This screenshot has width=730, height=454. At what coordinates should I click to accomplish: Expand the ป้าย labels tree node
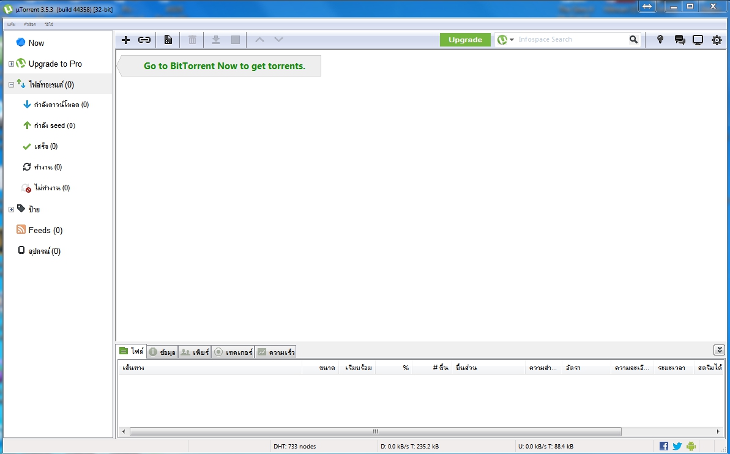click(11, 209)
